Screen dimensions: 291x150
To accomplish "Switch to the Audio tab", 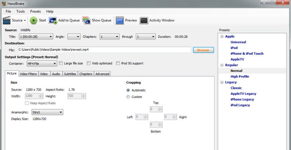I will [56, 74].
